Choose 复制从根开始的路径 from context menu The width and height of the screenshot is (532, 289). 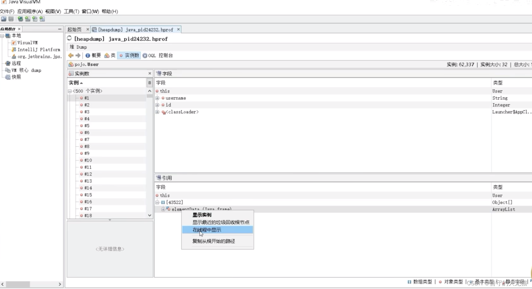(x=218, y=241)
